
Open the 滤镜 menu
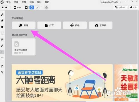(x=32, y=2)
